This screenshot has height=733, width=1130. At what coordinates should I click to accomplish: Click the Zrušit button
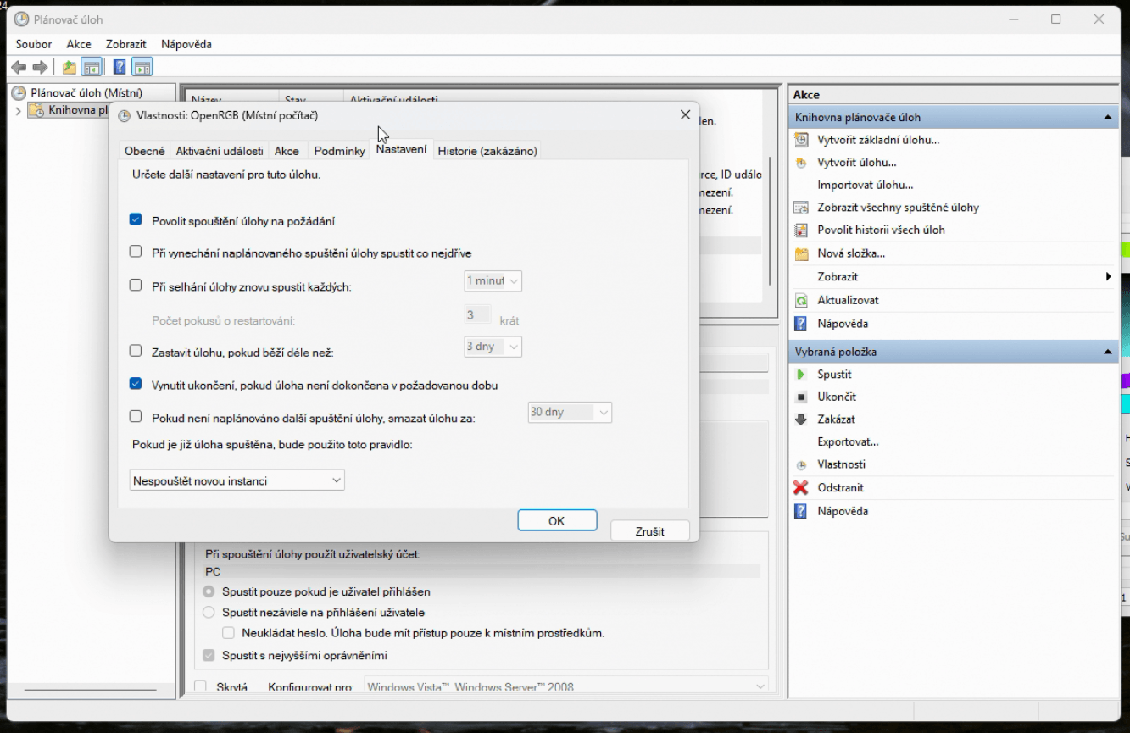[649, 531]
